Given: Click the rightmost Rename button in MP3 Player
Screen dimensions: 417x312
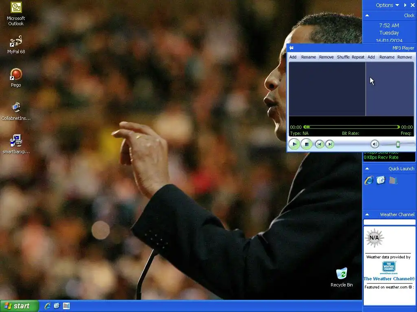Looking at the screenshot, I should [x=387, y=57].
